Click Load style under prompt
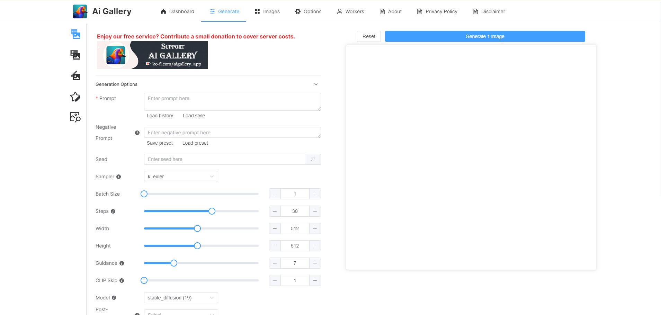The height and width of the screenshot is (315, 661). tap(194, 116)
